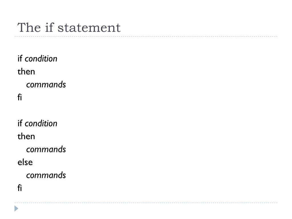Select italic "condition" in the first if block
The width and height of the screenshot is (292, 219).
(41, 59)
